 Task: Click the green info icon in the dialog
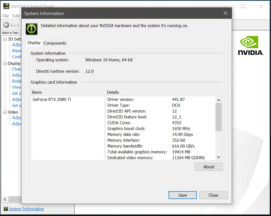tap(31, 29)
